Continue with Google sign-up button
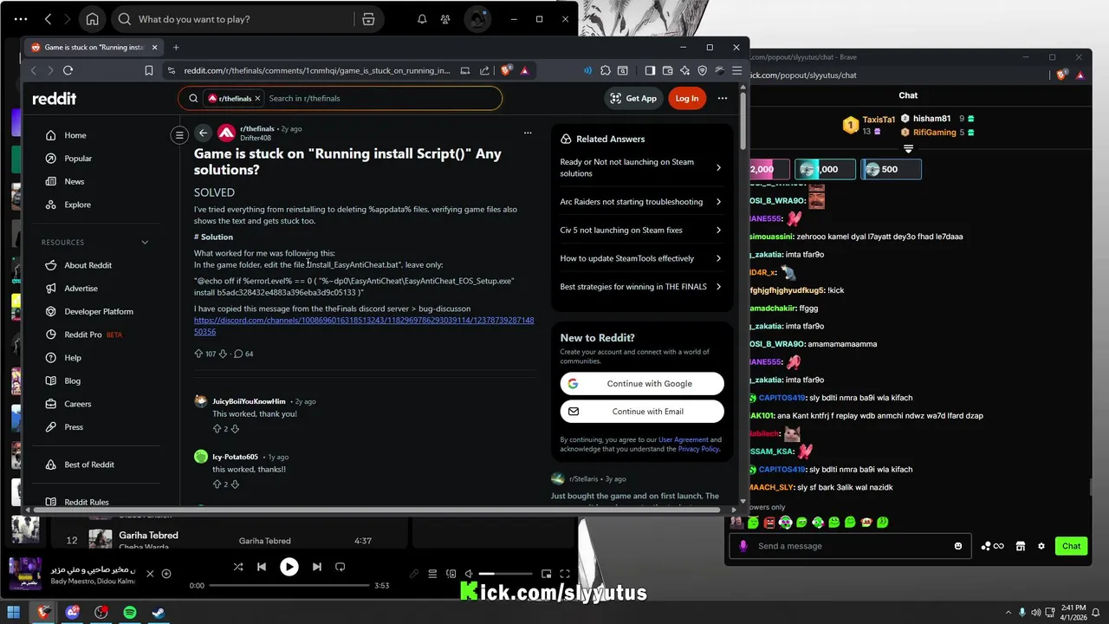Viewport: 1109px width, 624px height. 642,383
